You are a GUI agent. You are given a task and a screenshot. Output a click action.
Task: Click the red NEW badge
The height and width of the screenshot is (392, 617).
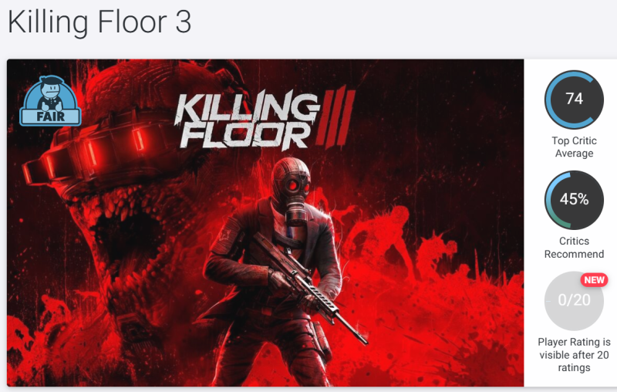pyautogui.click(x=594, y=280)
